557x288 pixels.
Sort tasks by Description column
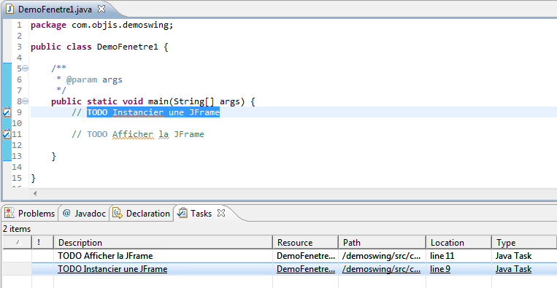(163, 243)
